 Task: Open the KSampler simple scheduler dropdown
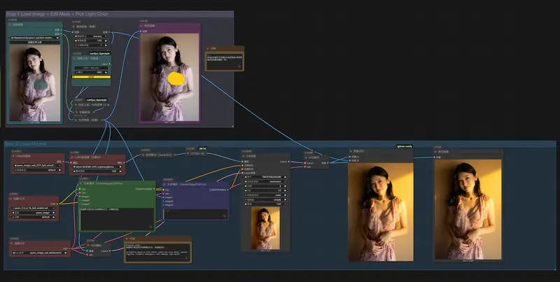pos(266,199)
